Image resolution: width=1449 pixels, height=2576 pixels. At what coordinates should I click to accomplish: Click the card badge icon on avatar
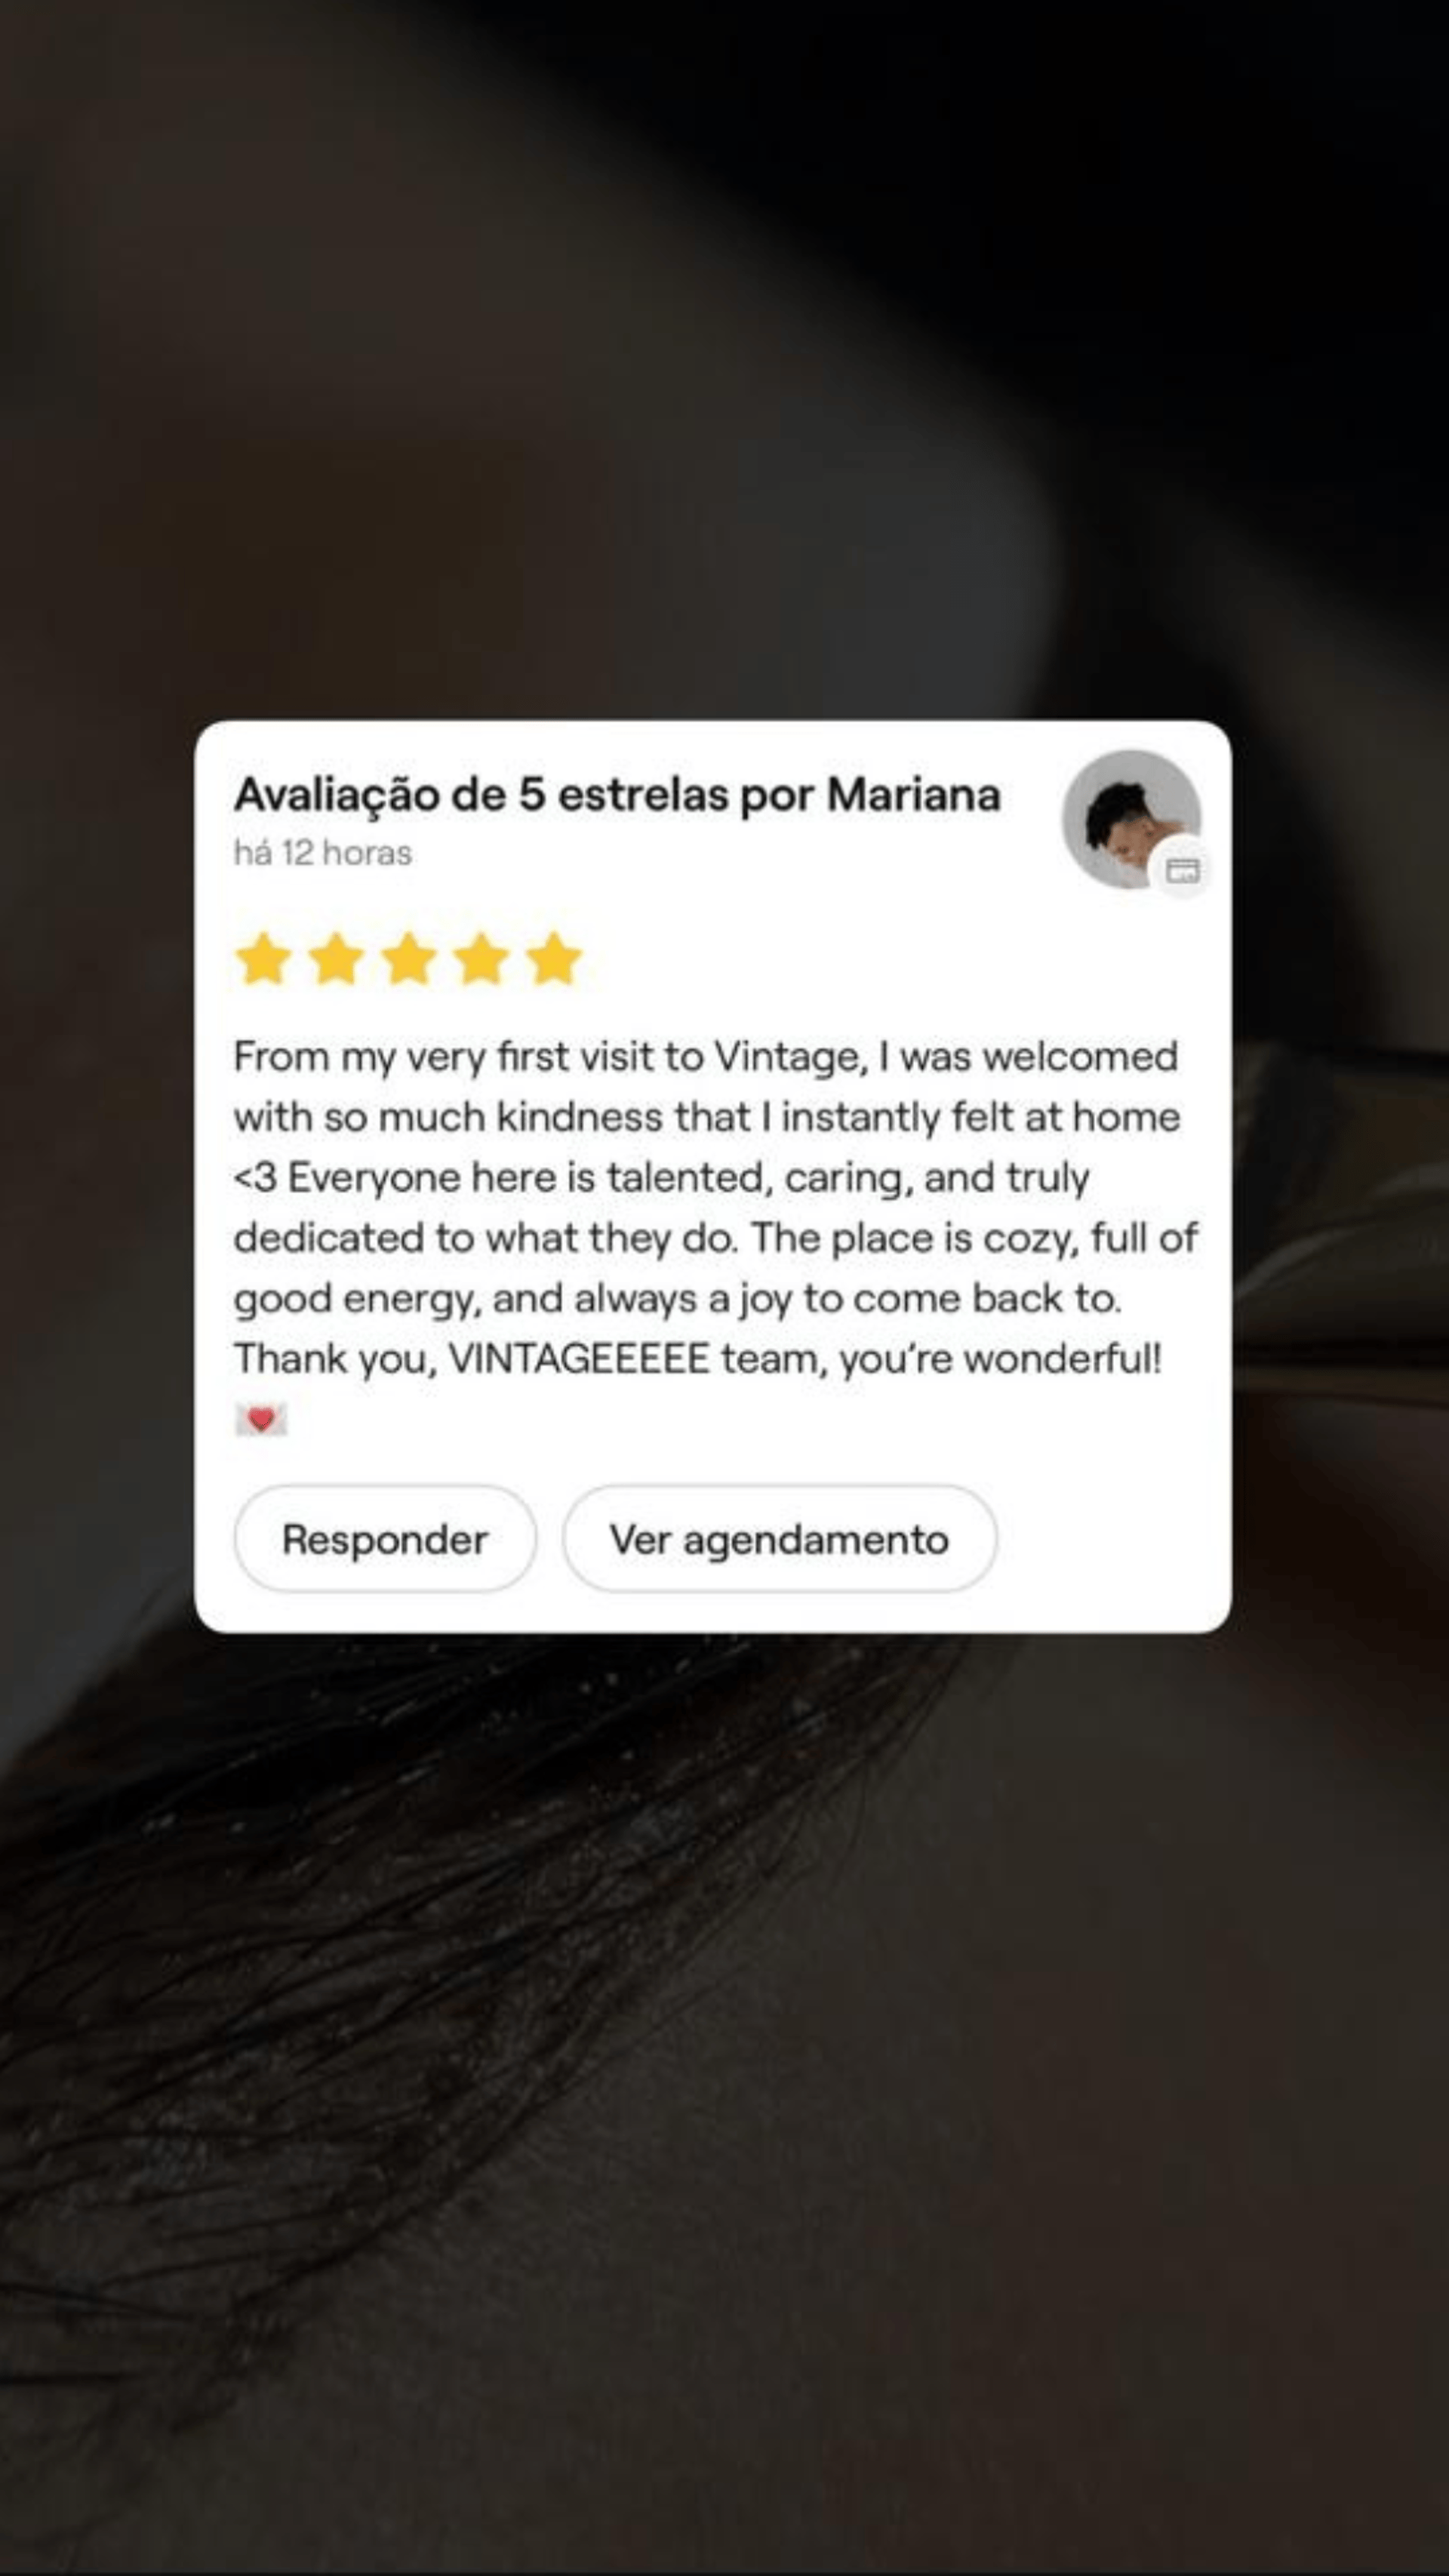(1183, 870)
